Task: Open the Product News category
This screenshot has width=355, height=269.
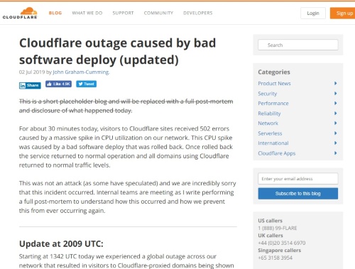Action: pyautogui.click(x=274, y=84)
